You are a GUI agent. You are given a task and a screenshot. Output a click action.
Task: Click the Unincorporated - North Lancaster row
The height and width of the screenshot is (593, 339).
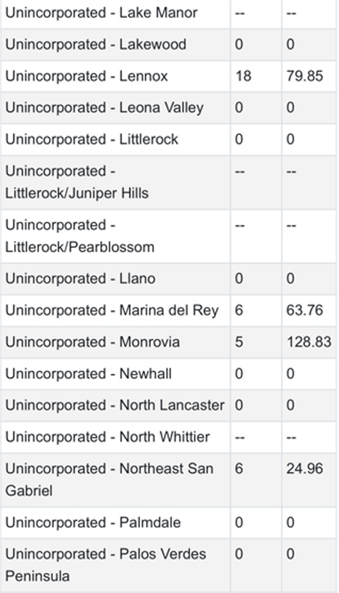pyautogui.click(x=115, y=405)
